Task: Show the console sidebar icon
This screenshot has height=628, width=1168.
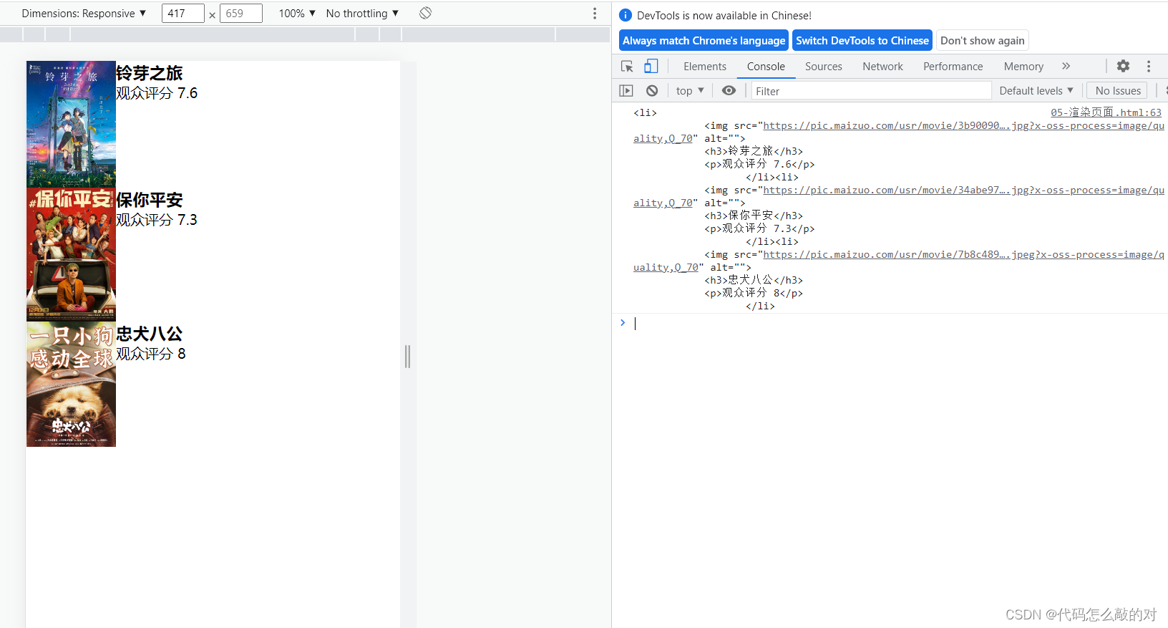Action: pyautogui.click(x=626, y=91)
